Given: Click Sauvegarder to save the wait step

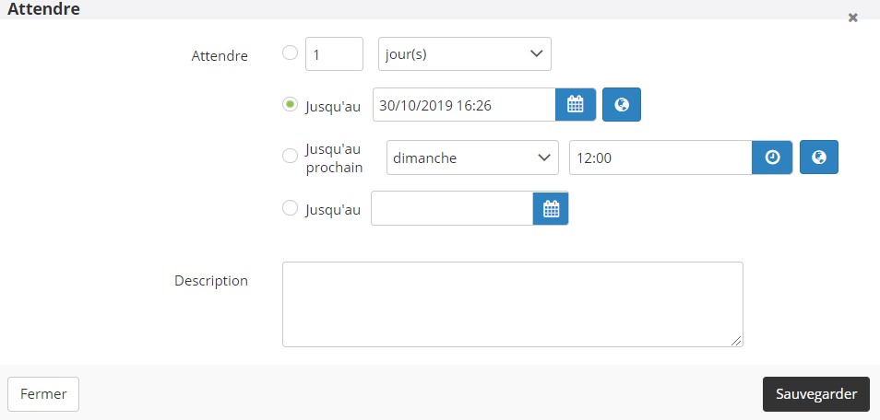Looking at the screenshot, I should pos(815,393).
